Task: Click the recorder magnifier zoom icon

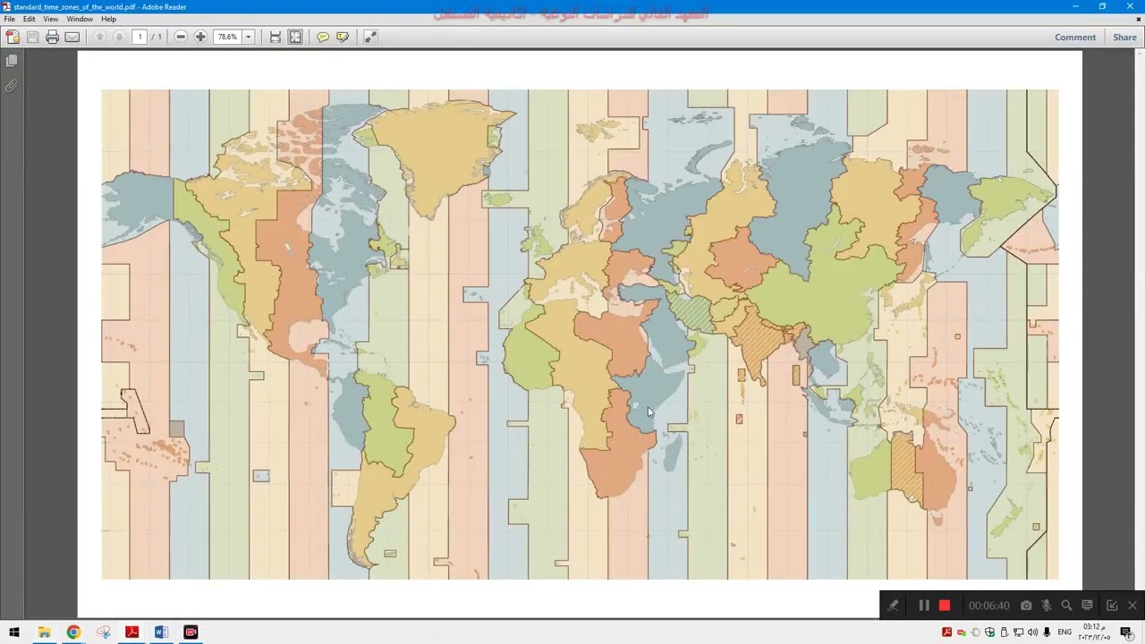Action: pyautogui.click(x=1066, y=606)
